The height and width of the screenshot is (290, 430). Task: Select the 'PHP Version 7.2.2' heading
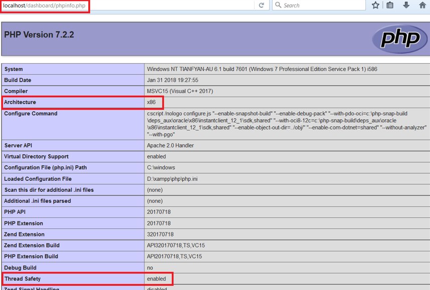click(x=39, y=35)
